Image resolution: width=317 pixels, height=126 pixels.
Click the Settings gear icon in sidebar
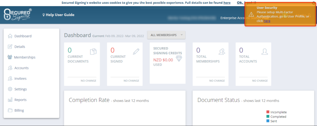(10, 89)
